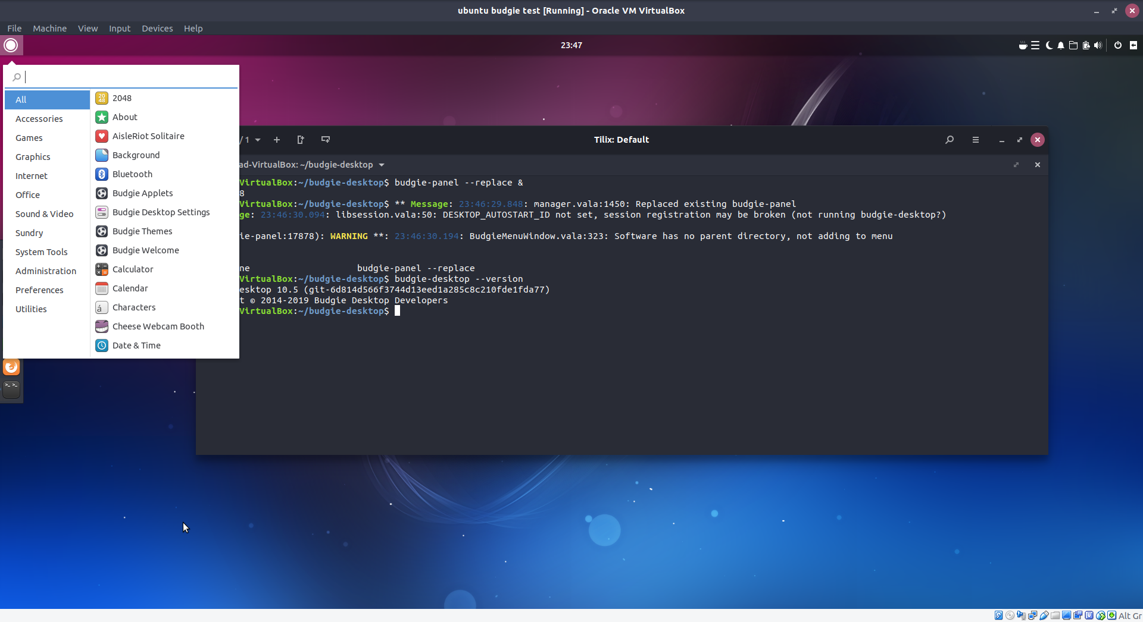The image size is (1143, 622).
Task: Click the volume speaker icon
Action: [1098, 45]
